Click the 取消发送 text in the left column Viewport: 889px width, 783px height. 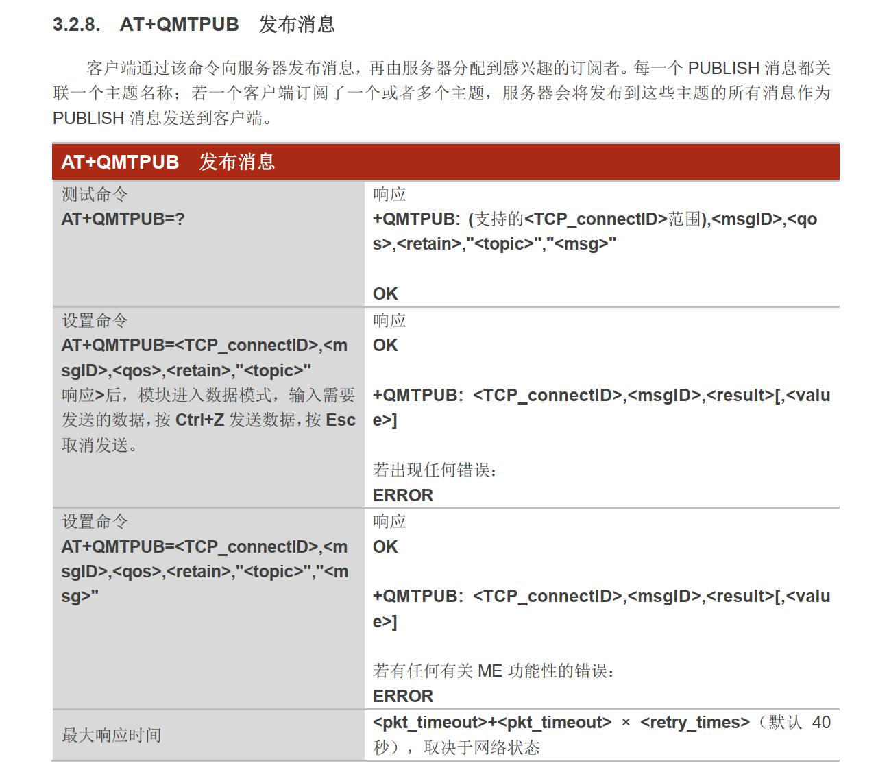point(95,446)
